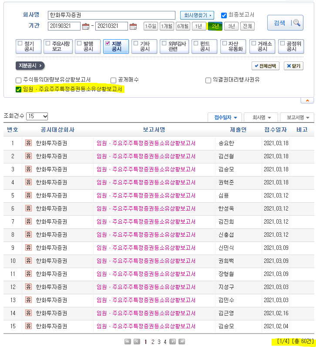
Task: Check the 자산유동화 category box
Action: [225, 43]
